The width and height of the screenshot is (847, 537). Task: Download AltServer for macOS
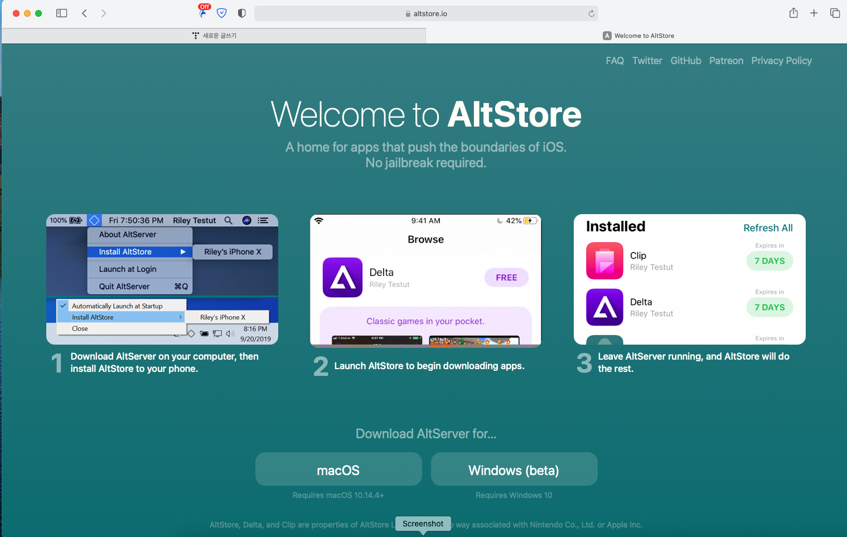coord(338,469)
